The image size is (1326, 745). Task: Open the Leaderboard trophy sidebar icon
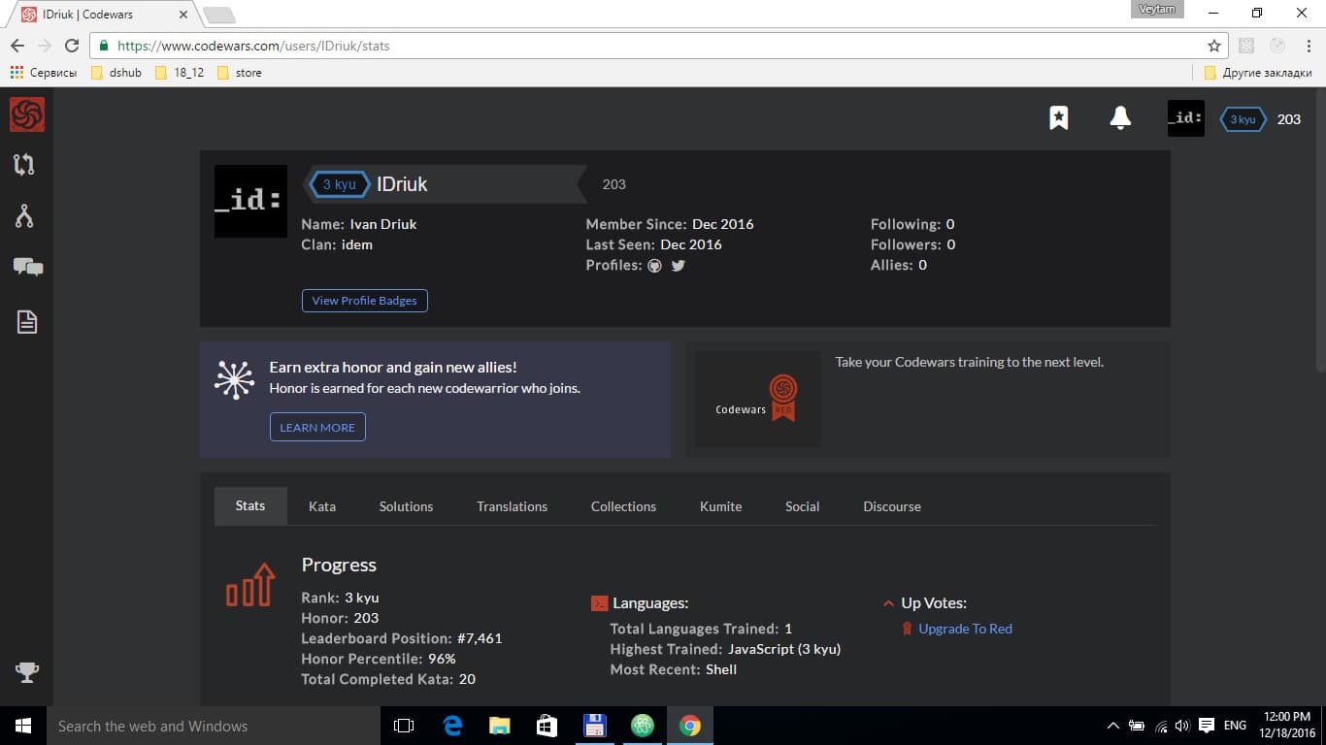[26, 671]
